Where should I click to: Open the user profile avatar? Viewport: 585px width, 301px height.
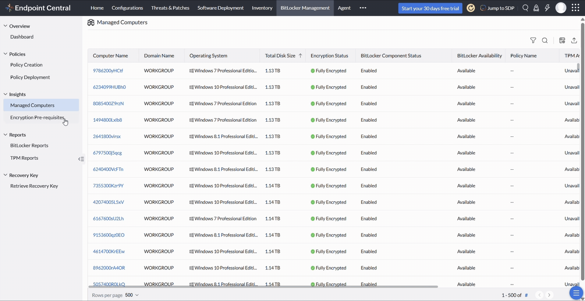coord(561,8)
